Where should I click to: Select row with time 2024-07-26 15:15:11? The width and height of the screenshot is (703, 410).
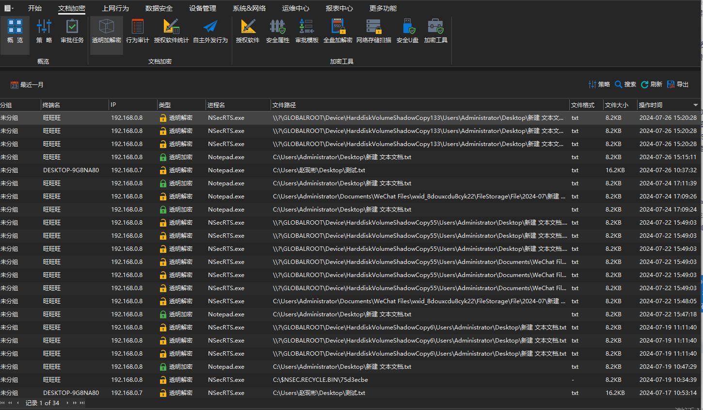(349, 157)
